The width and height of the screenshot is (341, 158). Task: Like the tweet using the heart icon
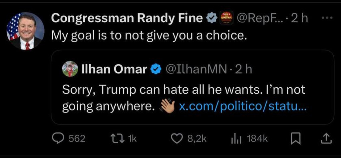[176, 139]
